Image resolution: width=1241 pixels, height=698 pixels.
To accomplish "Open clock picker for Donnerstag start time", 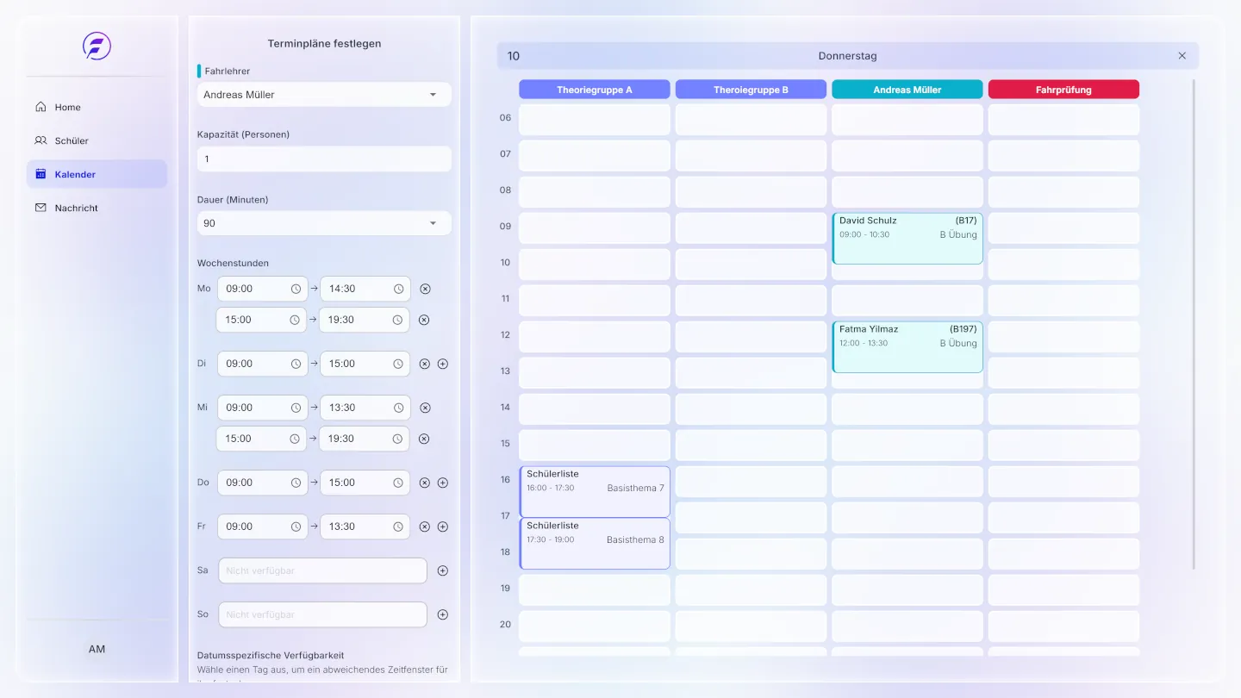I will [296, 483].
